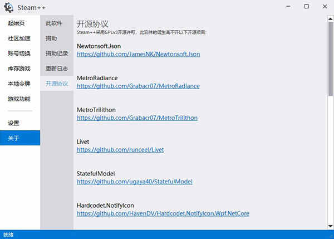
Task: Go to 社区加速 section
Action: pos(20,38)
